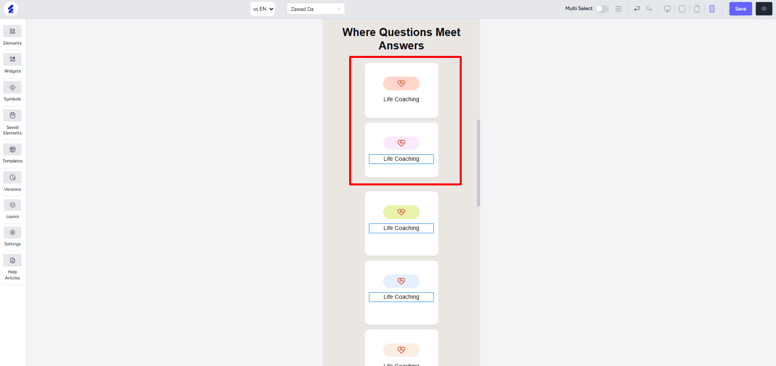This screenshot has height=366, width=776.
Task: Open the Settings panel
Action: (x=13, y=236)
